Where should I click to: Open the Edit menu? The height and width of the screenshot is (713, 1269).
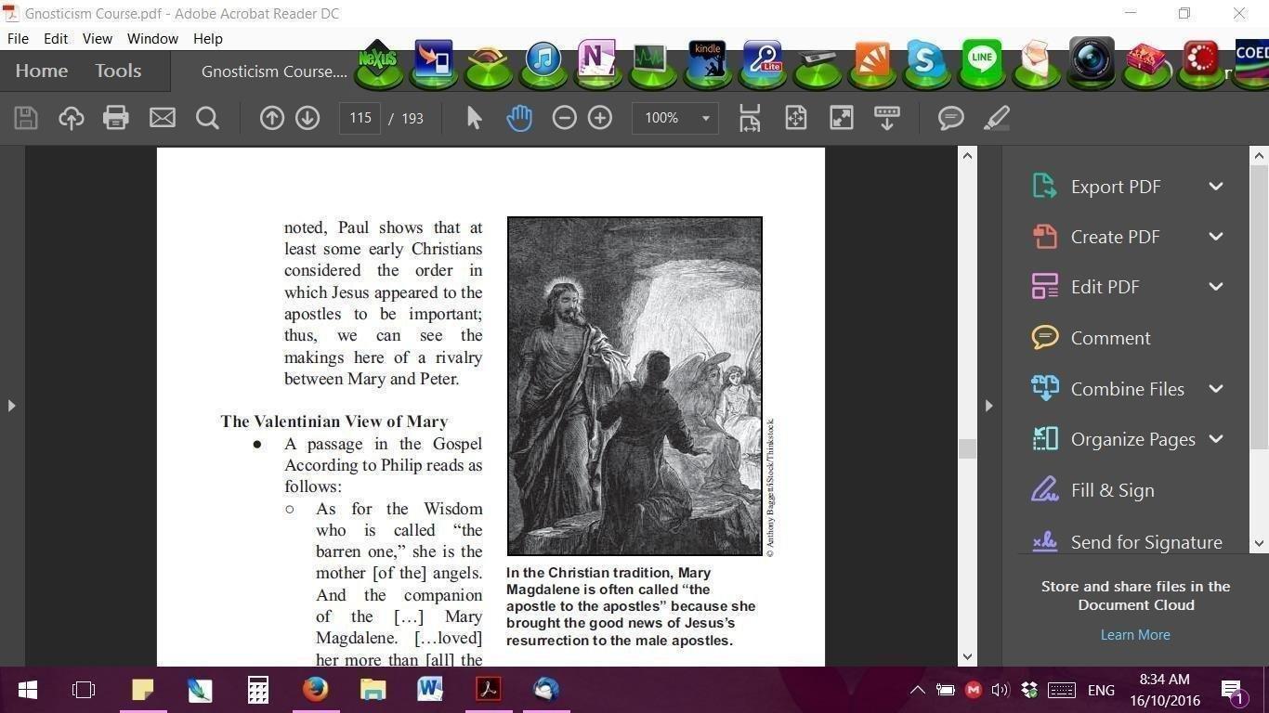(56, 38)
